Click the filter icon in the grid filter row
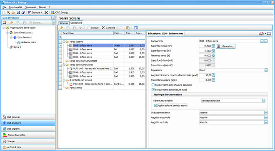 [60, 37]
